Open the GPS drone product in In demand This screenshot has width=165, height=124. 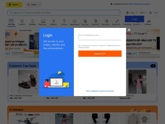(27, 119)
